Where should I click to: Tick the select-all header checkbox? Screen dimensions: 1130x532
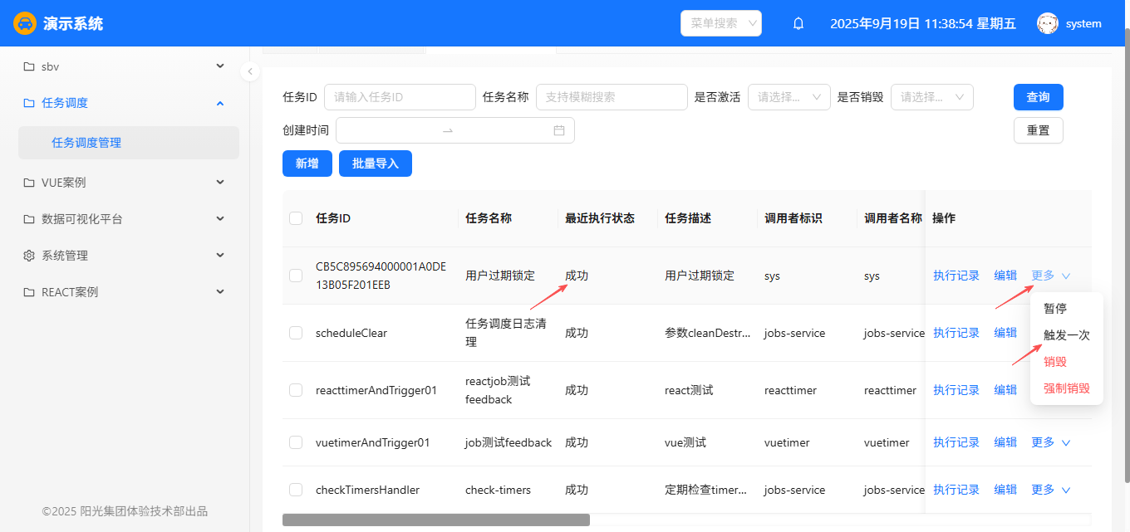[x=296, y=218]
